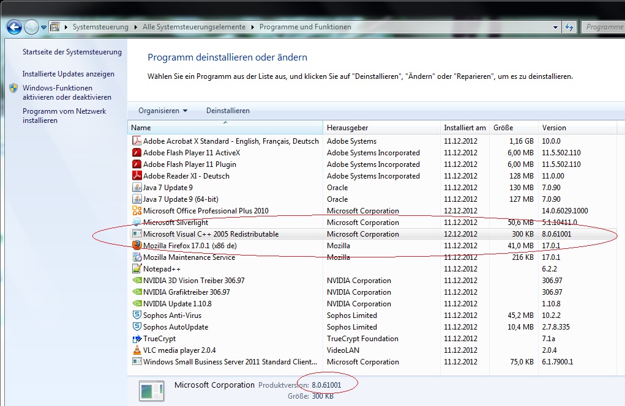The width and height of the screenshot is (625, 406).
Task: Click the Microsoft Silverlight icon
Action: (137, 222)
